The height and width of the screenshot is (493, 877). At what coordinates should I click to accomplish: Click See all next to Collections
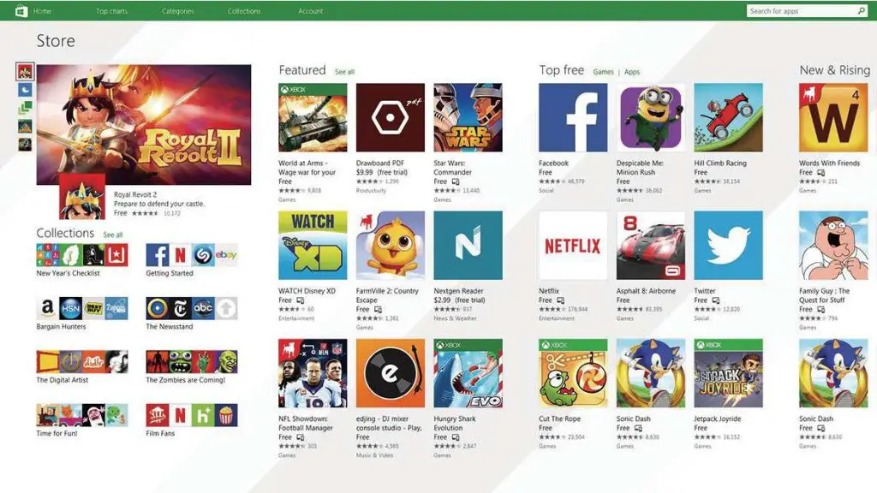[x=113, y=235]
